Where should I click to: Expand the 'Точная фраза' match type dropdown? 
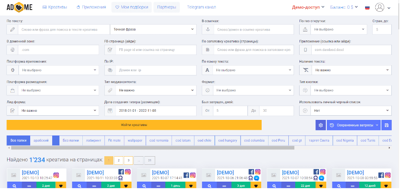(x=153, y=29)
